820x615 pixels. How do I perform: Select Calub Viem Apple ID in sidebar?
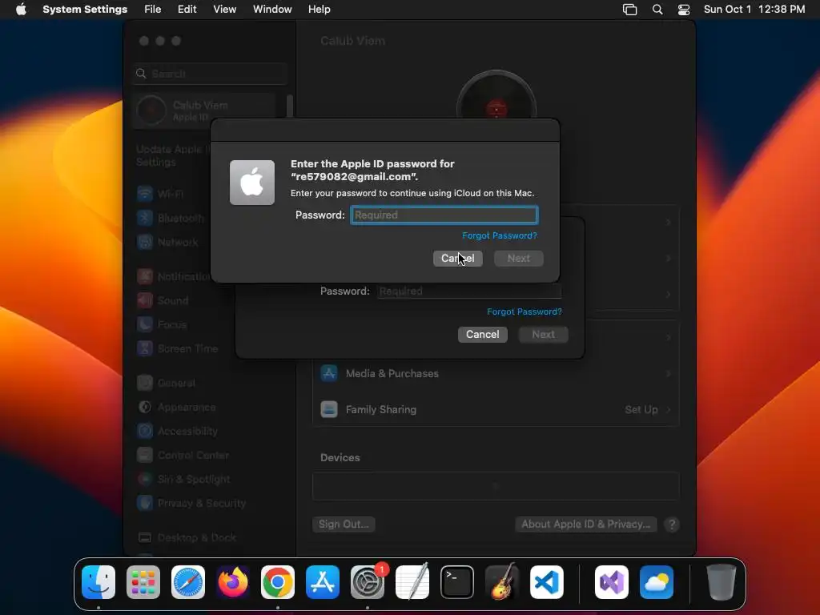(x=205, y=111)
